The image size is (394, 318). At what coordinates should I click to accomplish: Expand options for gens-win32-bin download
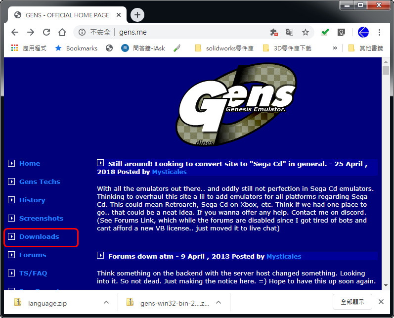pos(219,302)
